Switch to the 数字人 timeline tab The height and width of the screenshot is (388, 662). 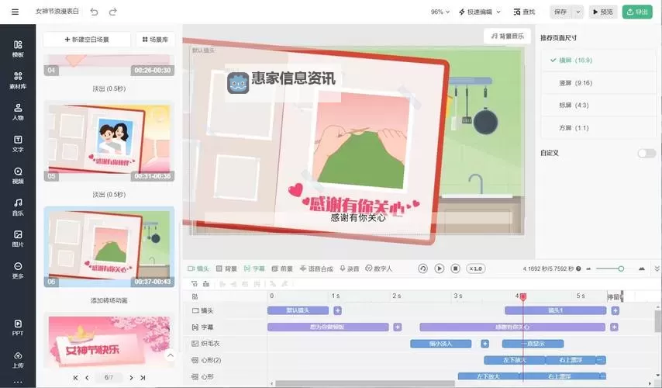[379, 268]
